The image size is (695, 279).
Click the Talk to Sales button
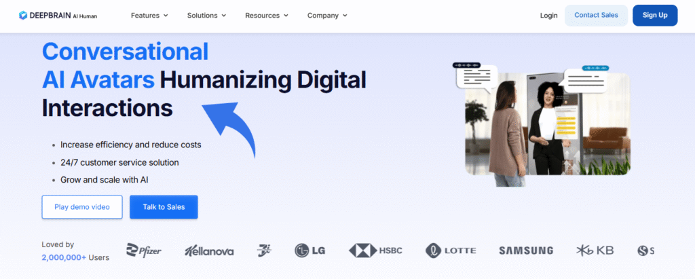164,206
